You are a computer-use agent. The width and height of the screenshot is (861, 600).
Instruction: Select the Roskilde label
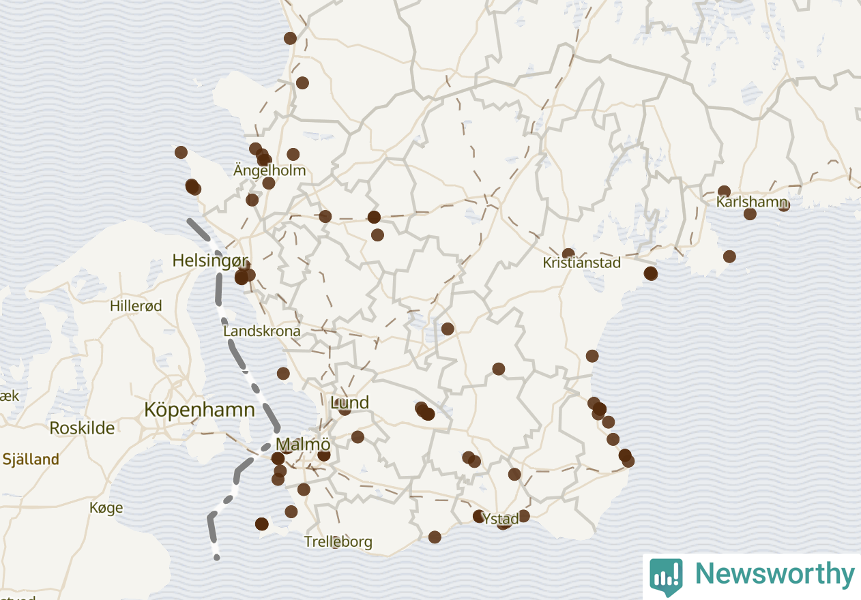pyautogui.click(x=82, y=428)
